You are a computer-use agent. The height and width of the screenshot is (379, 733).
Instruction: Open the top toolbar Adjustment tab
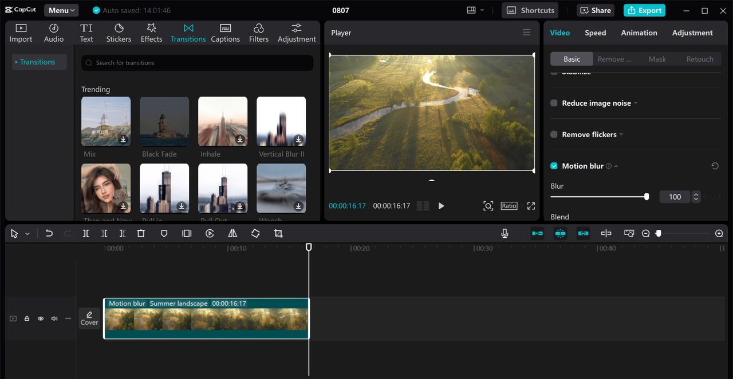coord(297,33)
